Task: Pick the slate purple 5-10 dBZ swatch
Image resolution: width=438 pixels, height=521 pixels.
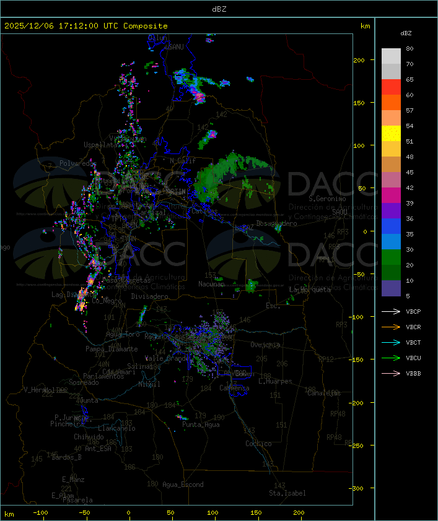Action: 391,288
